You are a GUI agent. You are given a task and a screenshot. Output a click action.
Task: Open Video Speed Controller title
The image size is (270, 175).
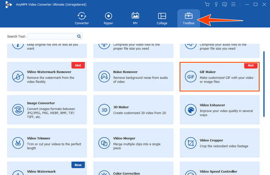pyautogui.click(x=218, y=171)
